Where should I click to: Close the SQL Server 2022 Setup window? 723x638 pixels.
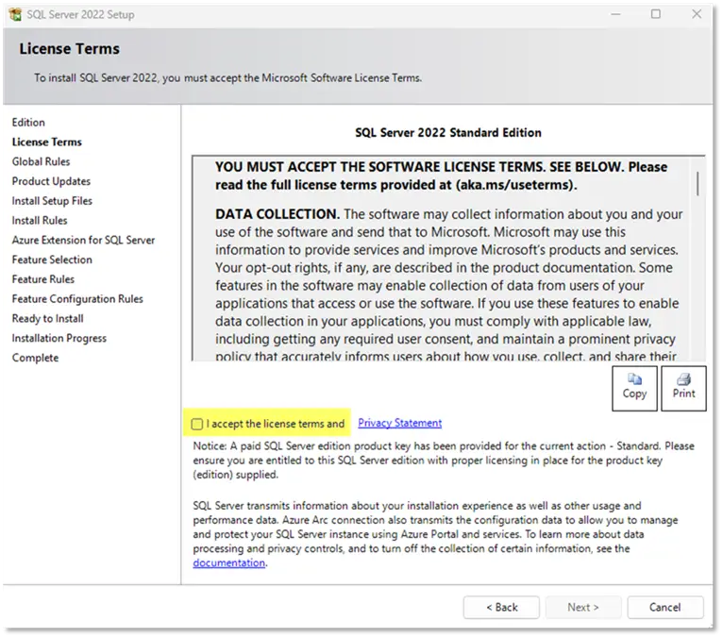(697, 14)
